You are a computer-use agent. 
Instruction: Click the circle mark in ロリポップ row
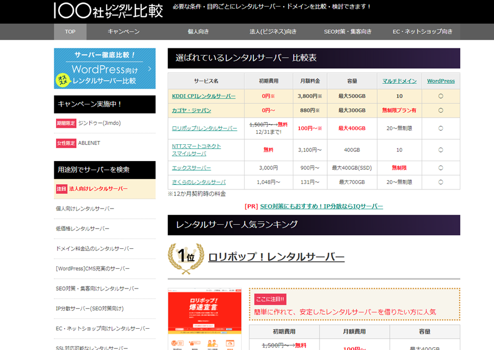click(x=441, y=128)
